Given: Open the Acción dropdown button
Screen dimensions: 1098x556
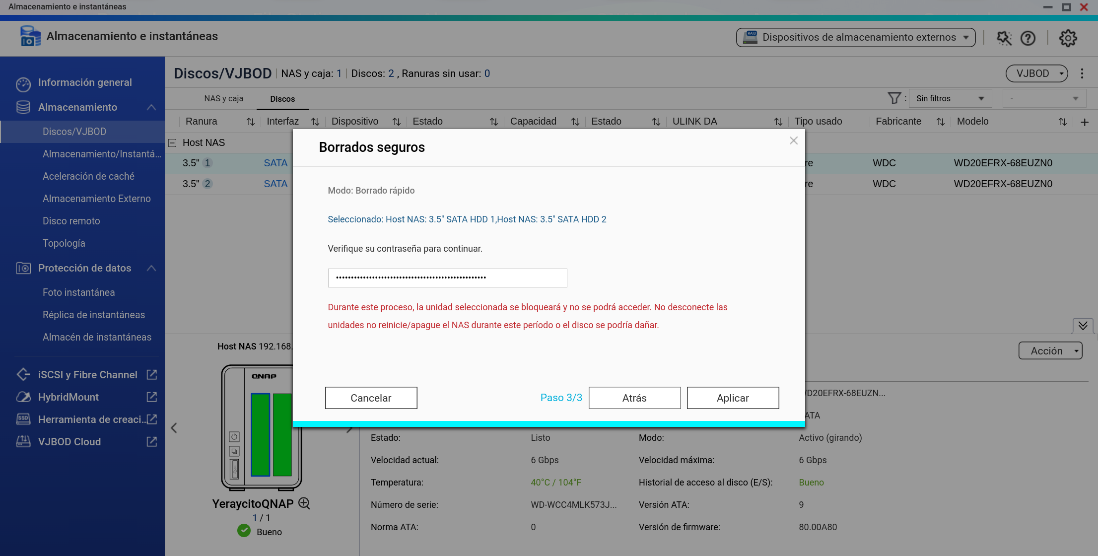Looking at the screenshot, I should pyautogui.click(x=1050, y=350).
